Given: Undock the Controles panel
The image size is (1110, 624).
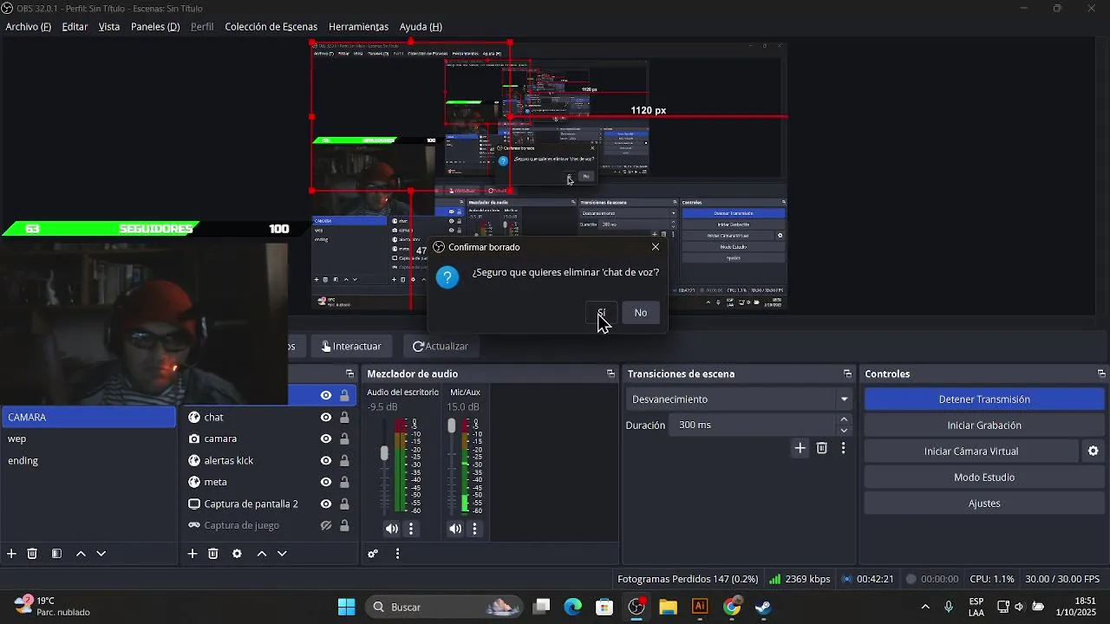Looking at the screenshot, I should point(1101,374).
